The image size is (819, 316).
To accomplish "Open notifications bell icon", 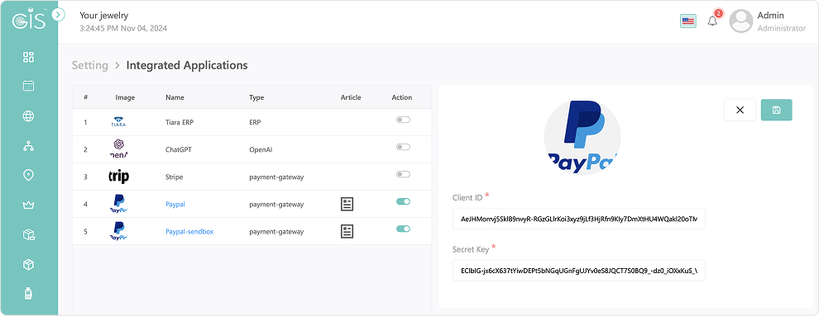I will point(712,21).
